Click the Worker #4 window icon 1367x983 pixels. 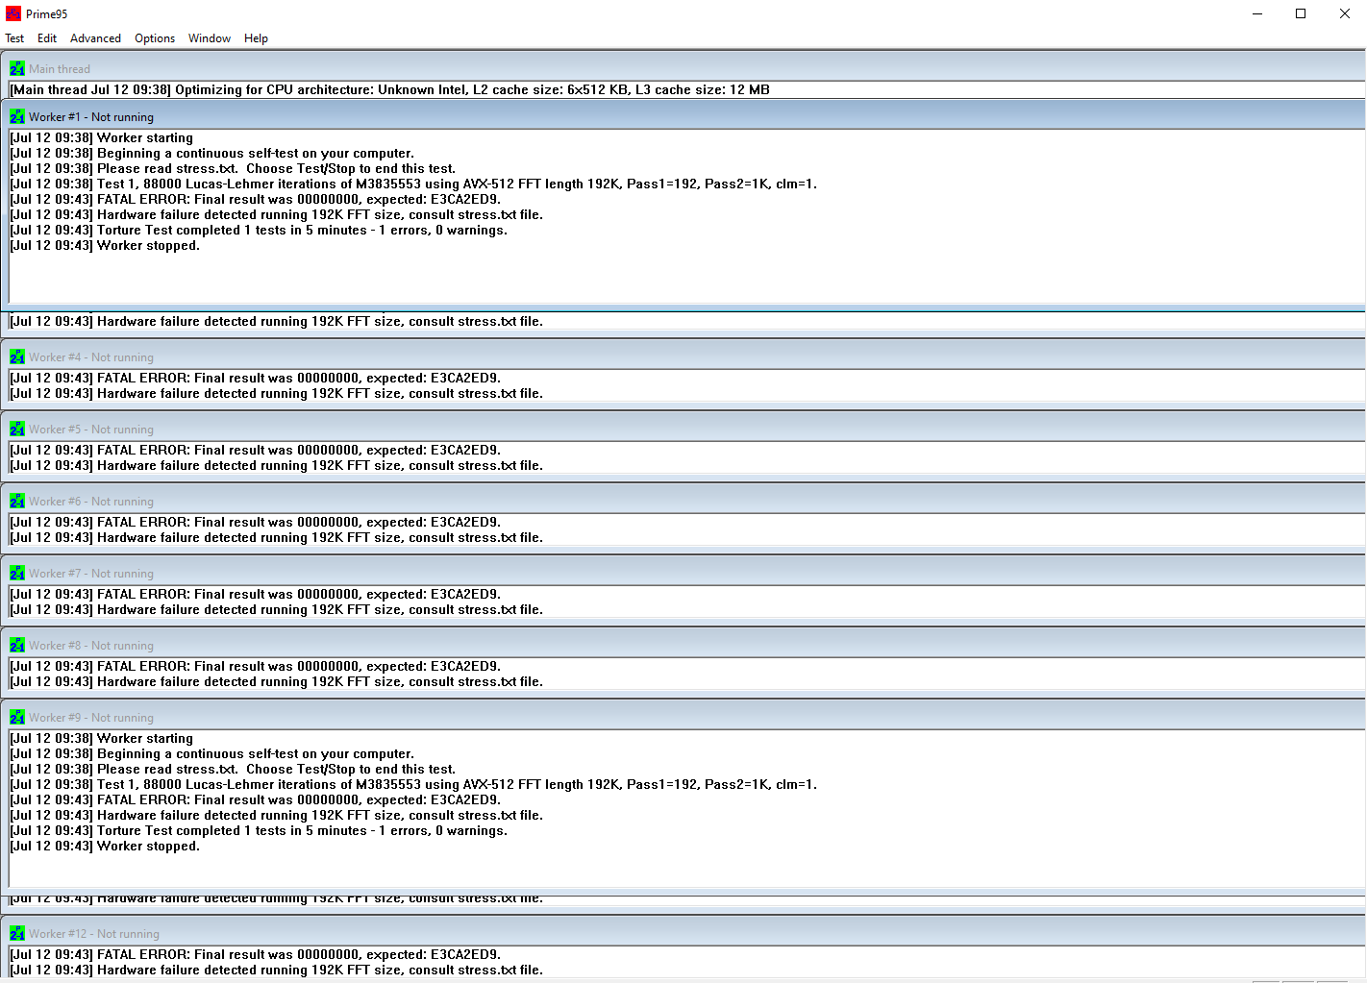(x=17, y=356)
